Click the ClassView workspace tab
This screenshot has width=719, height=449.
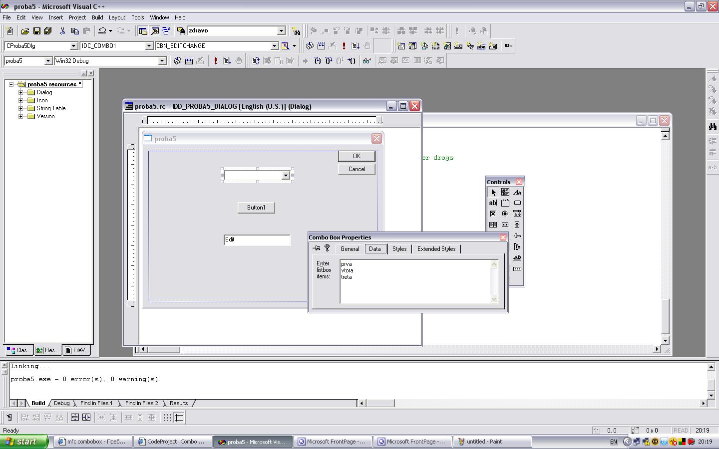pos(19,350)
